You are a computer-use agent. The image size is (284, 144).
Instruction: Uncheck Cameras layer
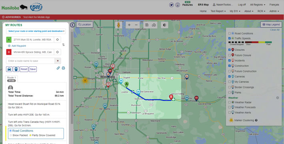pos(230,76)
